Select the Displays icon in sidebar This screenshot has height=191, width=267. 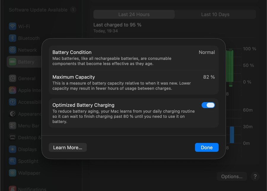[x=12, y=149]
